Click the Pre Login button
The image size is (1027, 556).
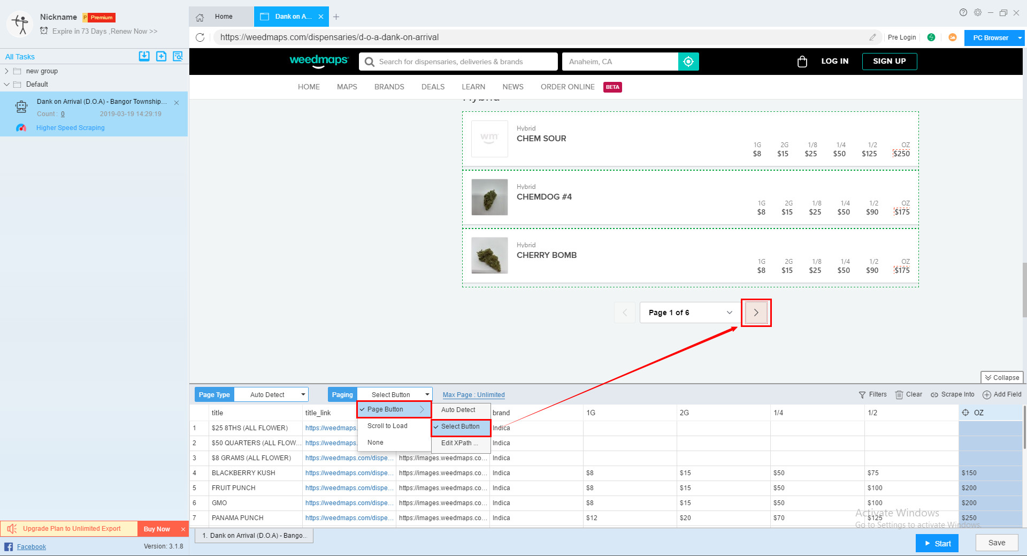click(x=902, y=37)
